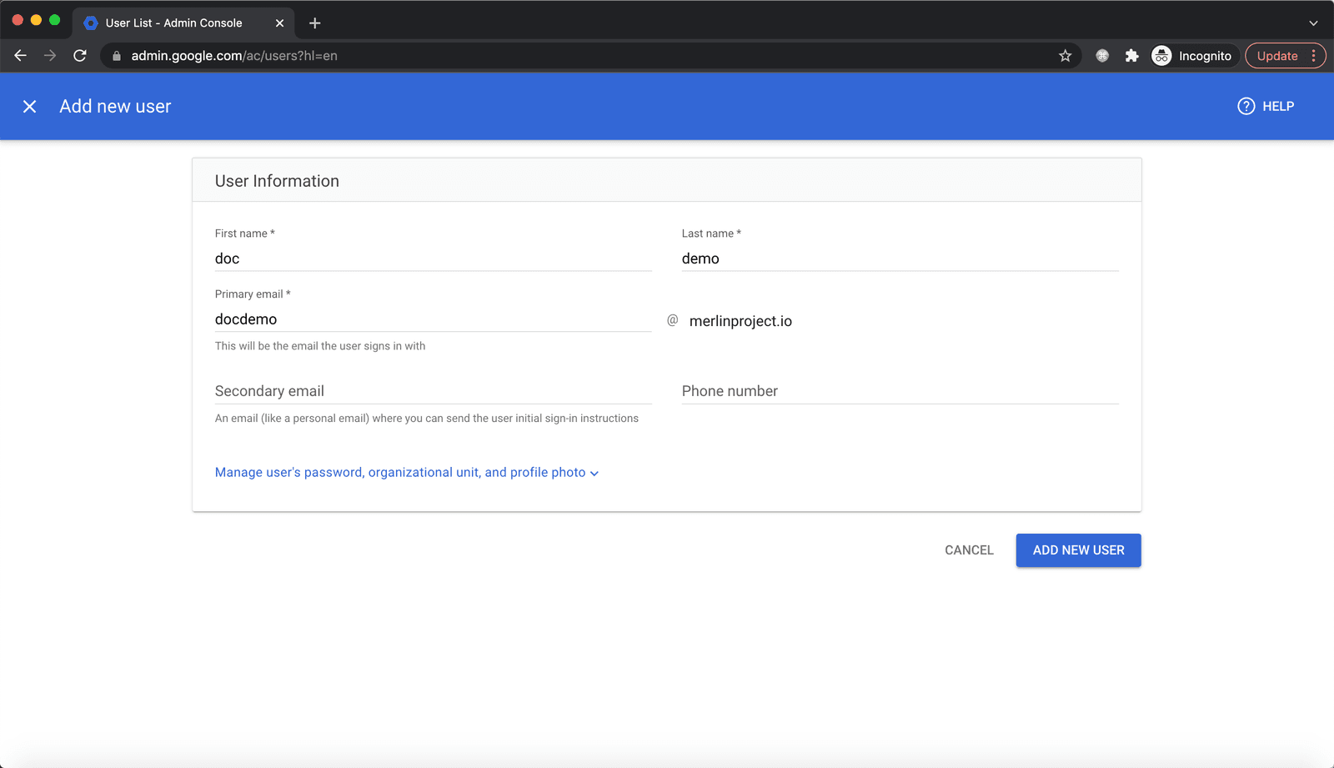
Task: Click the 'This will be the email the user signs in with' hint
Action: 320,346
